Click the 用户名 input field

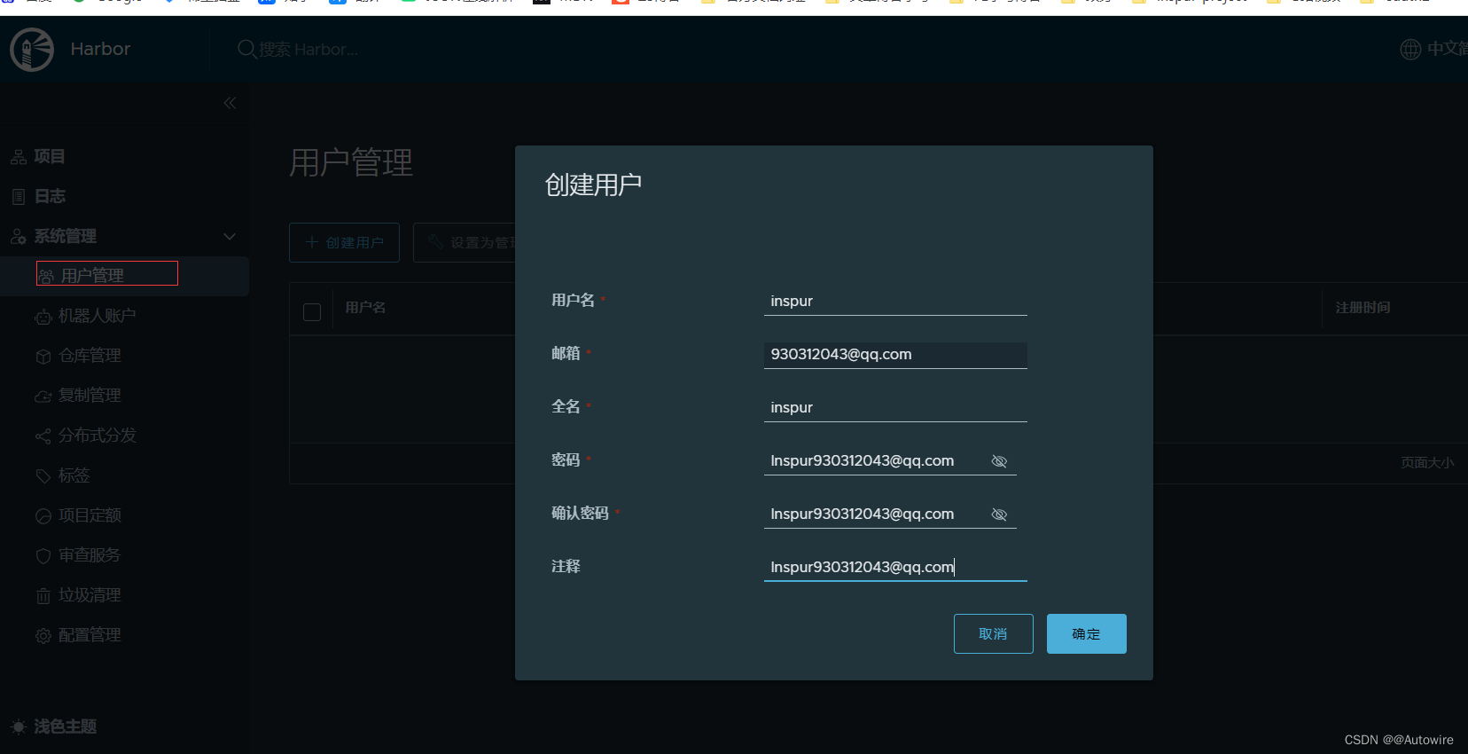click(895, 302)
